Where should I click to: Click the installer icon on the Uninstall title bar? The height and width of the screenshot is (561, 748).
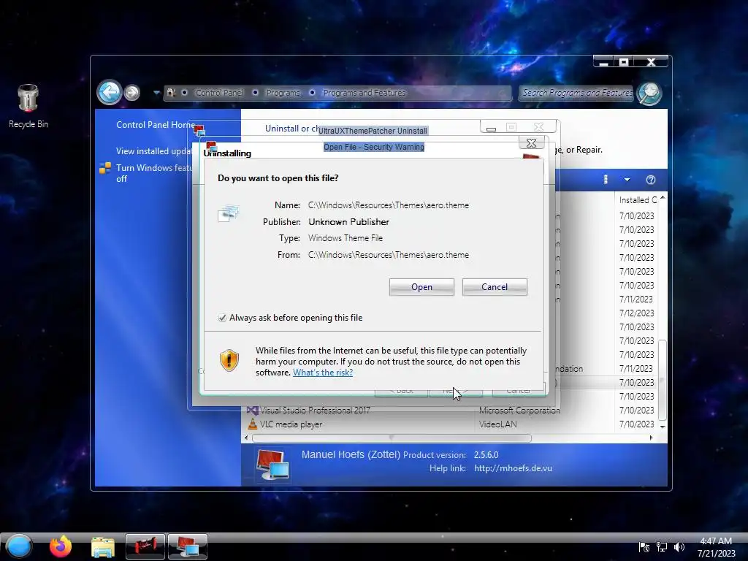coord(199,130)
